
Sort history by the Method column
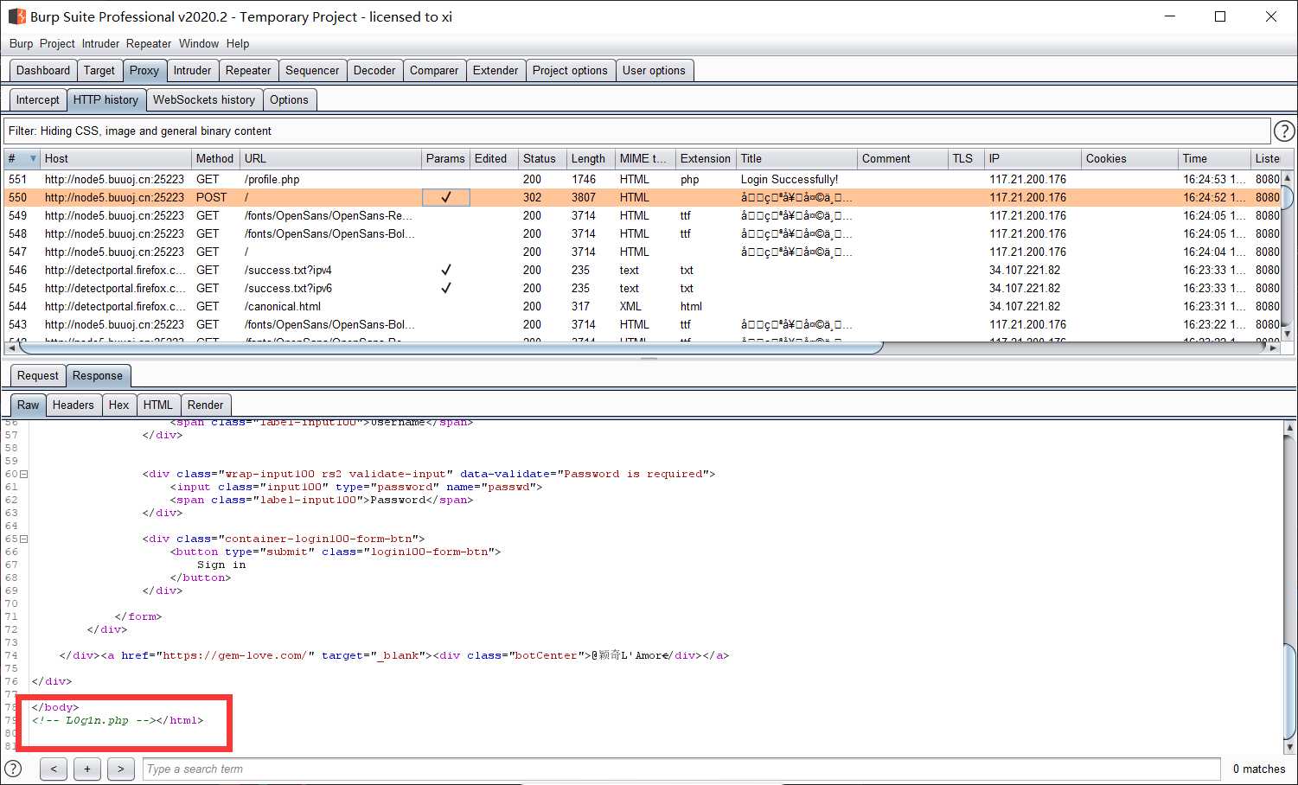point(214,158)
